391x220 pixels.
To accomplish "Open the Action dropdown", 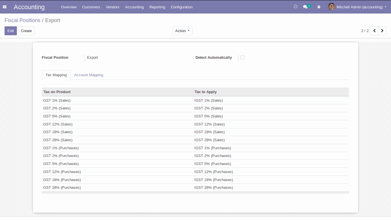I will click(x=182, y=31).
